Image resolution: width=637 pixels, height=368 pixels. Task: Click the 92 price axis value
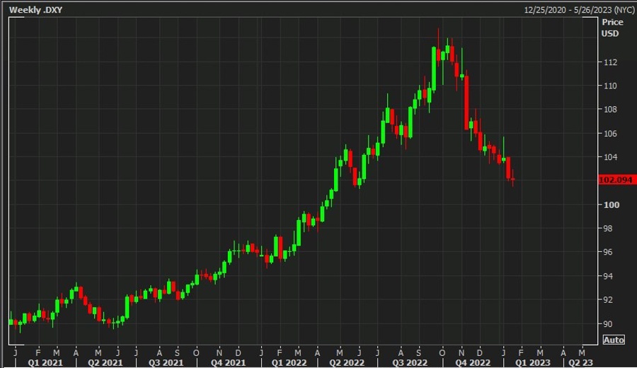[x=608, y=300]
